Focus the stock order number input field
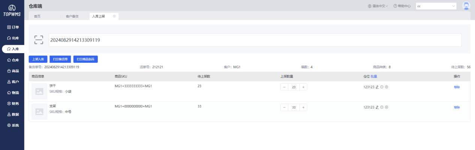 click(x=255, y=40)
